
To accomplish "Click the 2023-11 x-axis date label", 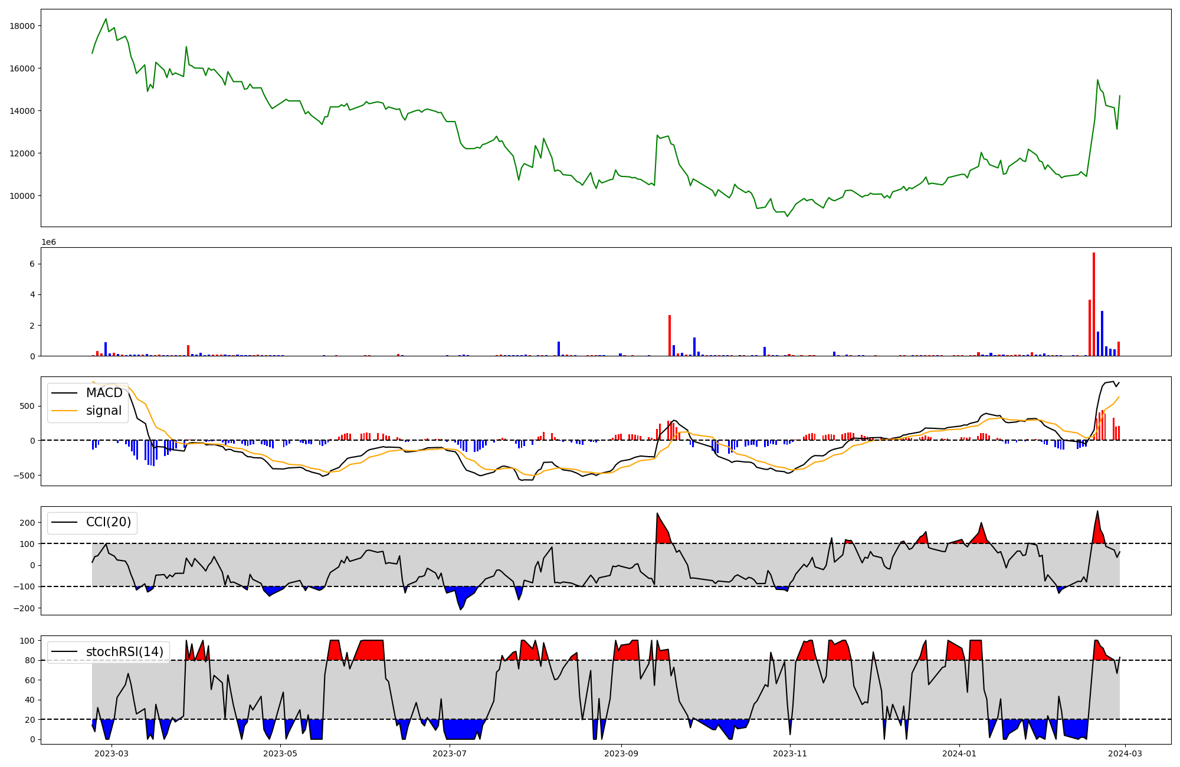I will (789, 753).
